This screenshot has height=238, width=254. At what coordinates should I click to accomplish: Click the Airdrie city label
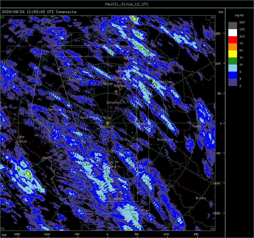111,151
